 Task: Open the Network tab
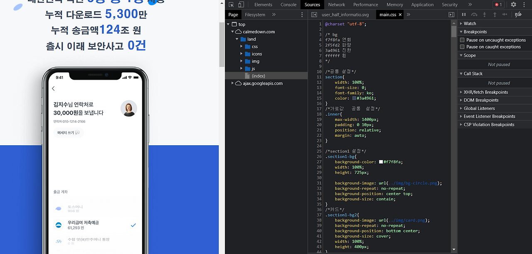point(337,5)
